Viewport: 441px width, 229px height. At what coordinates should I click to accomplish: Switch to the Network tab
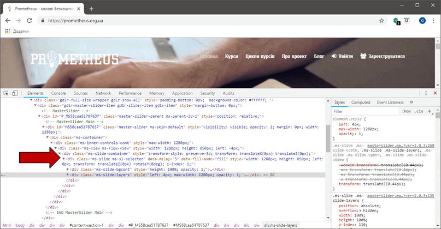pos(103,93)
